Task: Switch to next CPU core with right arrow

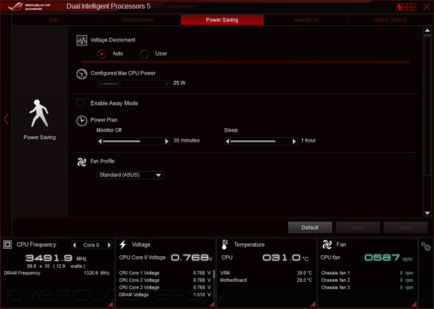Action: tap(109, 245)
